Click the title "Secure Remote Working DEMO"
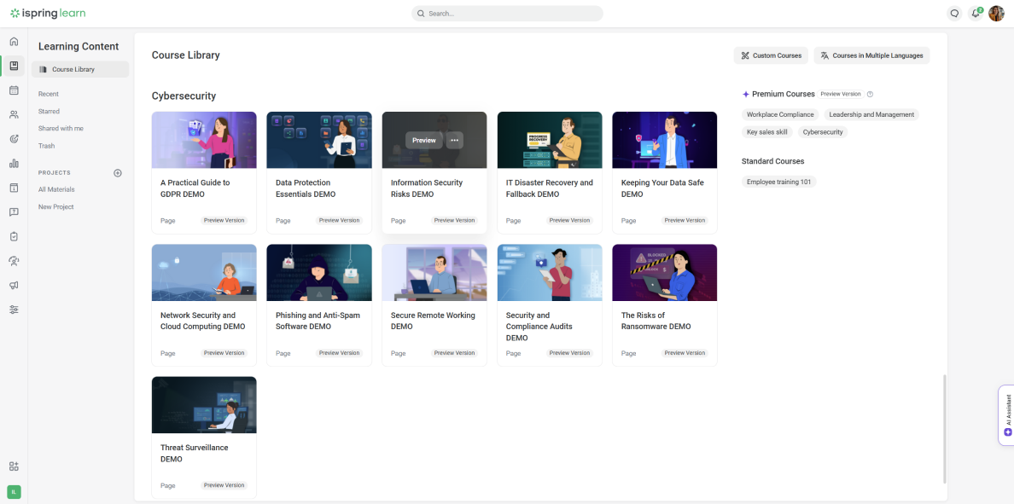This screenshot has width=1014, height=504. 434,322
